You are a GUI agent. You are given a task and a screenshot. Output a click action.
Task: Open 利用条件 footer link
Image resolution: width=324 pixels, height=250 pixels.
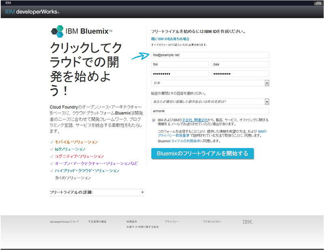(132, 222)
